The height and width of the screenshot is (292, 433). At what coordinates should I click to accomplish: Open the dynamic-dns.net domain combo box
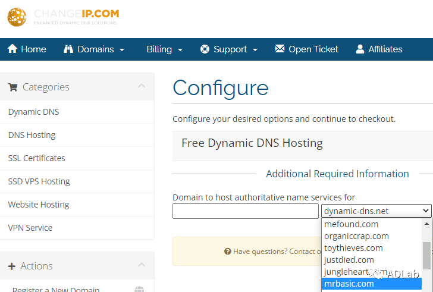point(376,211)
